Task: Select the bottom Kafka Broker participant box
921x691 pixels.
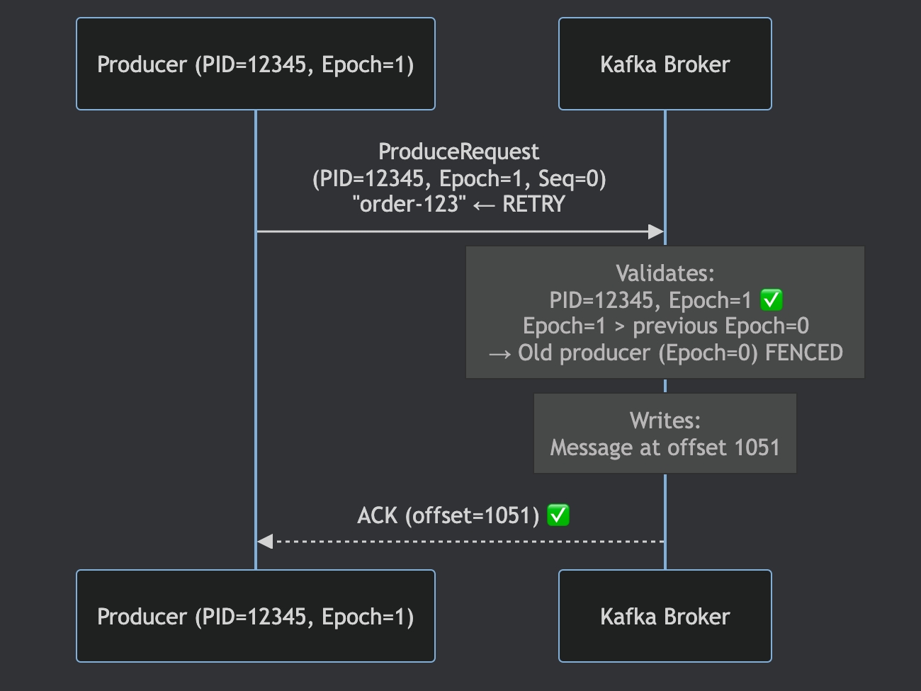Action: (665, 616)
